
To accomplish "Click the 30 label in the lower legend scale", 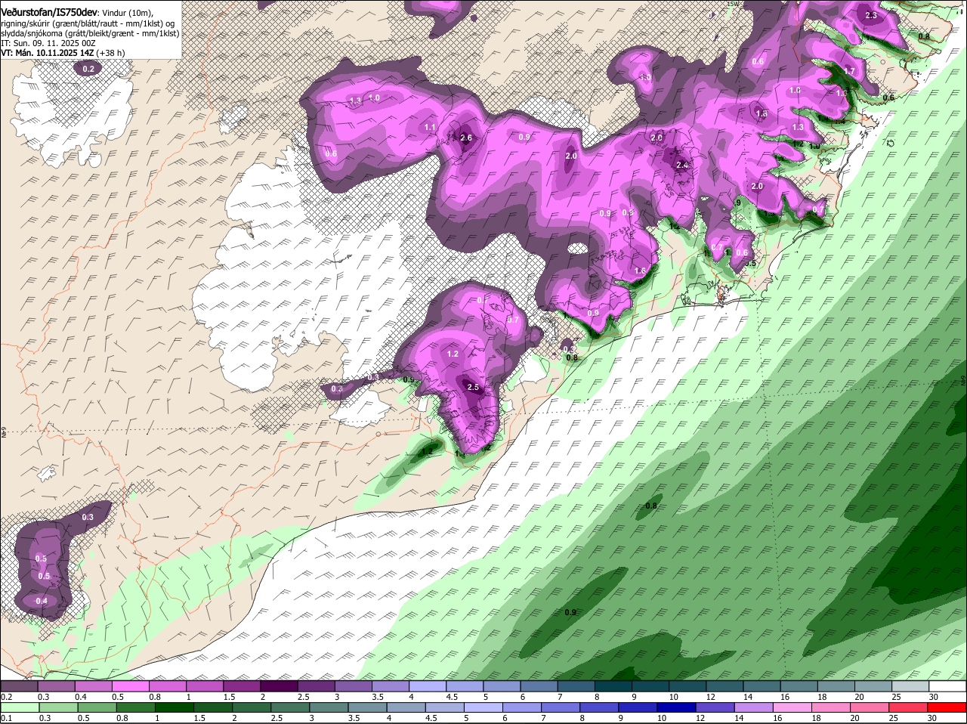I will (x=931, y=719).
